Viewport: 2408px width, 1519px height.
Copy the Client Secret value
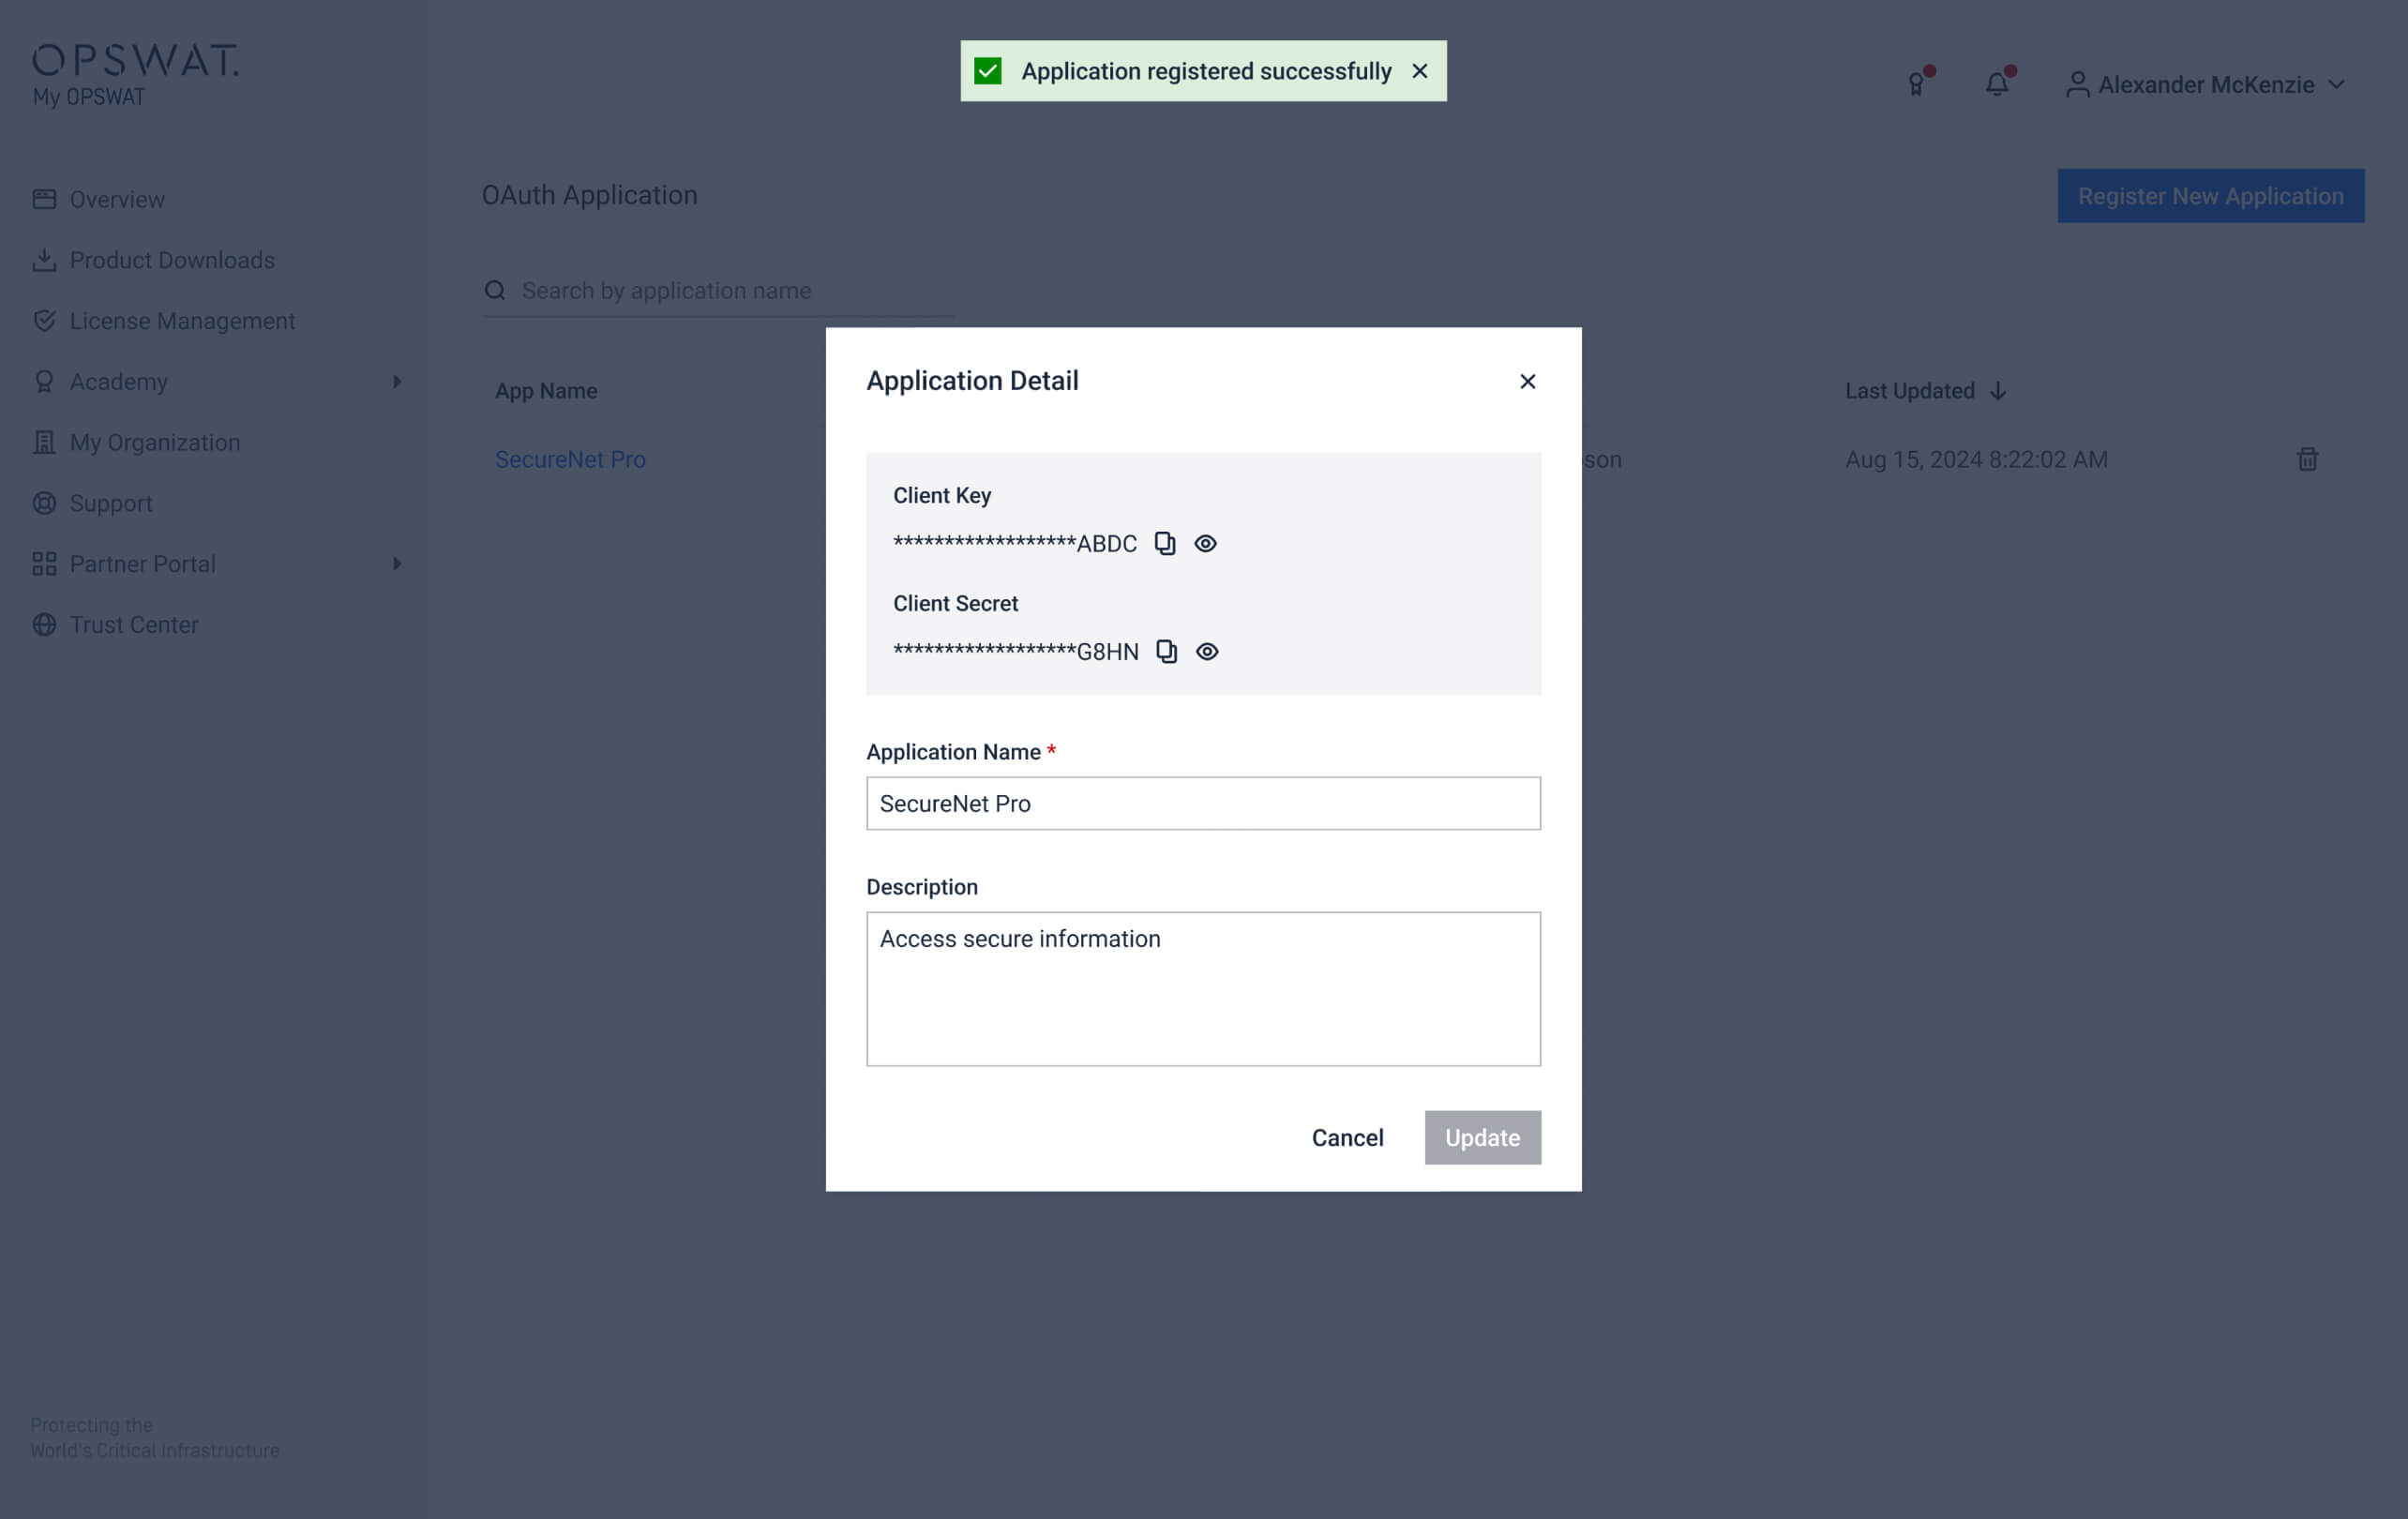tap(1166, 651)
